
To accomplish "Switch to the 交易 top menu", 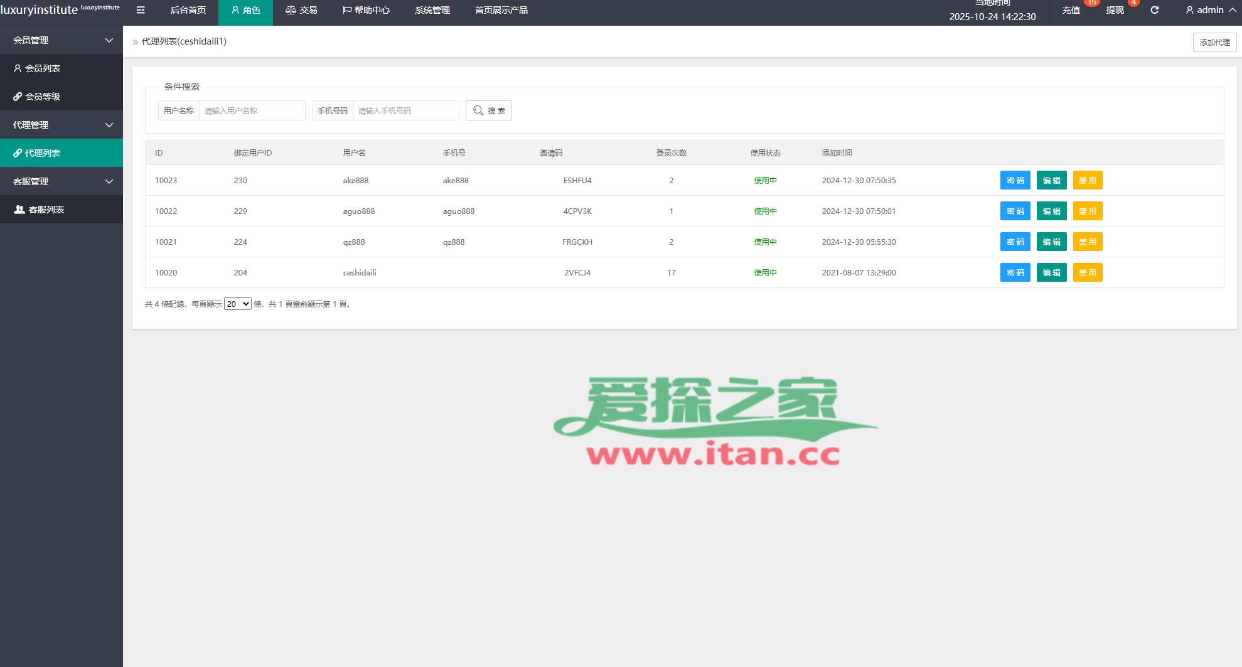I will [301, 10].
